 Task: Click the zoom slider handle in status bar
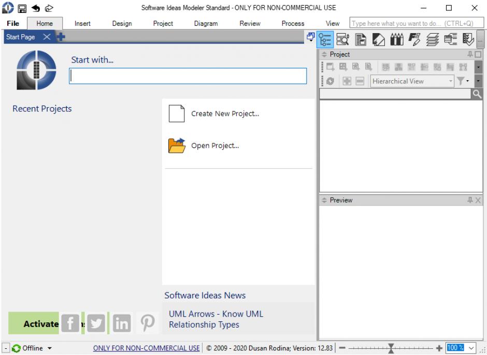[x=391, y=348]
